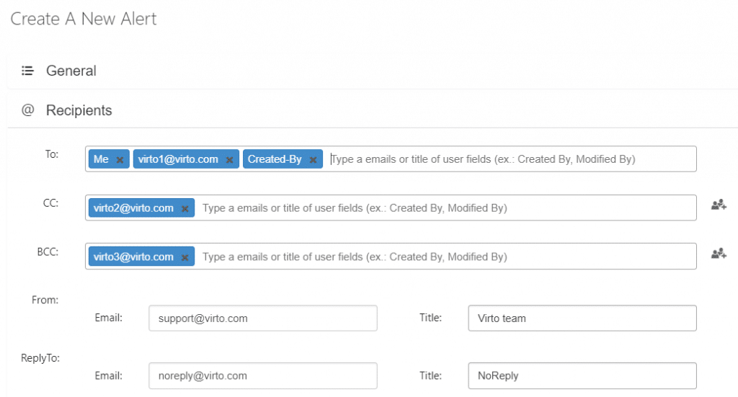The image size is (738, 397).
Task: Remove virto2@virto.com from CC
Action: tap(185, 208)
